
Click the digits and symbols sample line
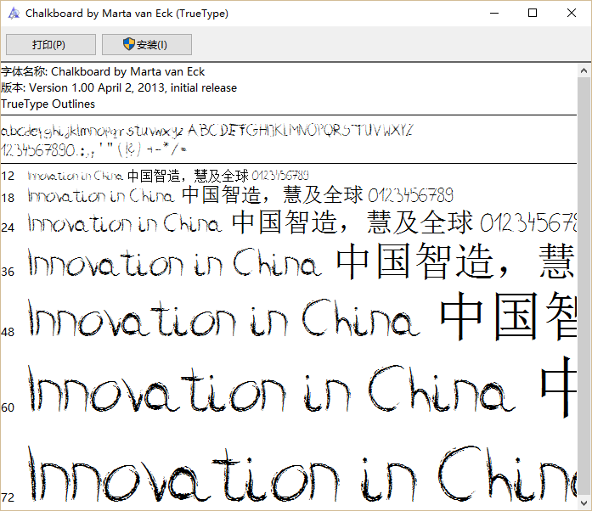[93, 150]
